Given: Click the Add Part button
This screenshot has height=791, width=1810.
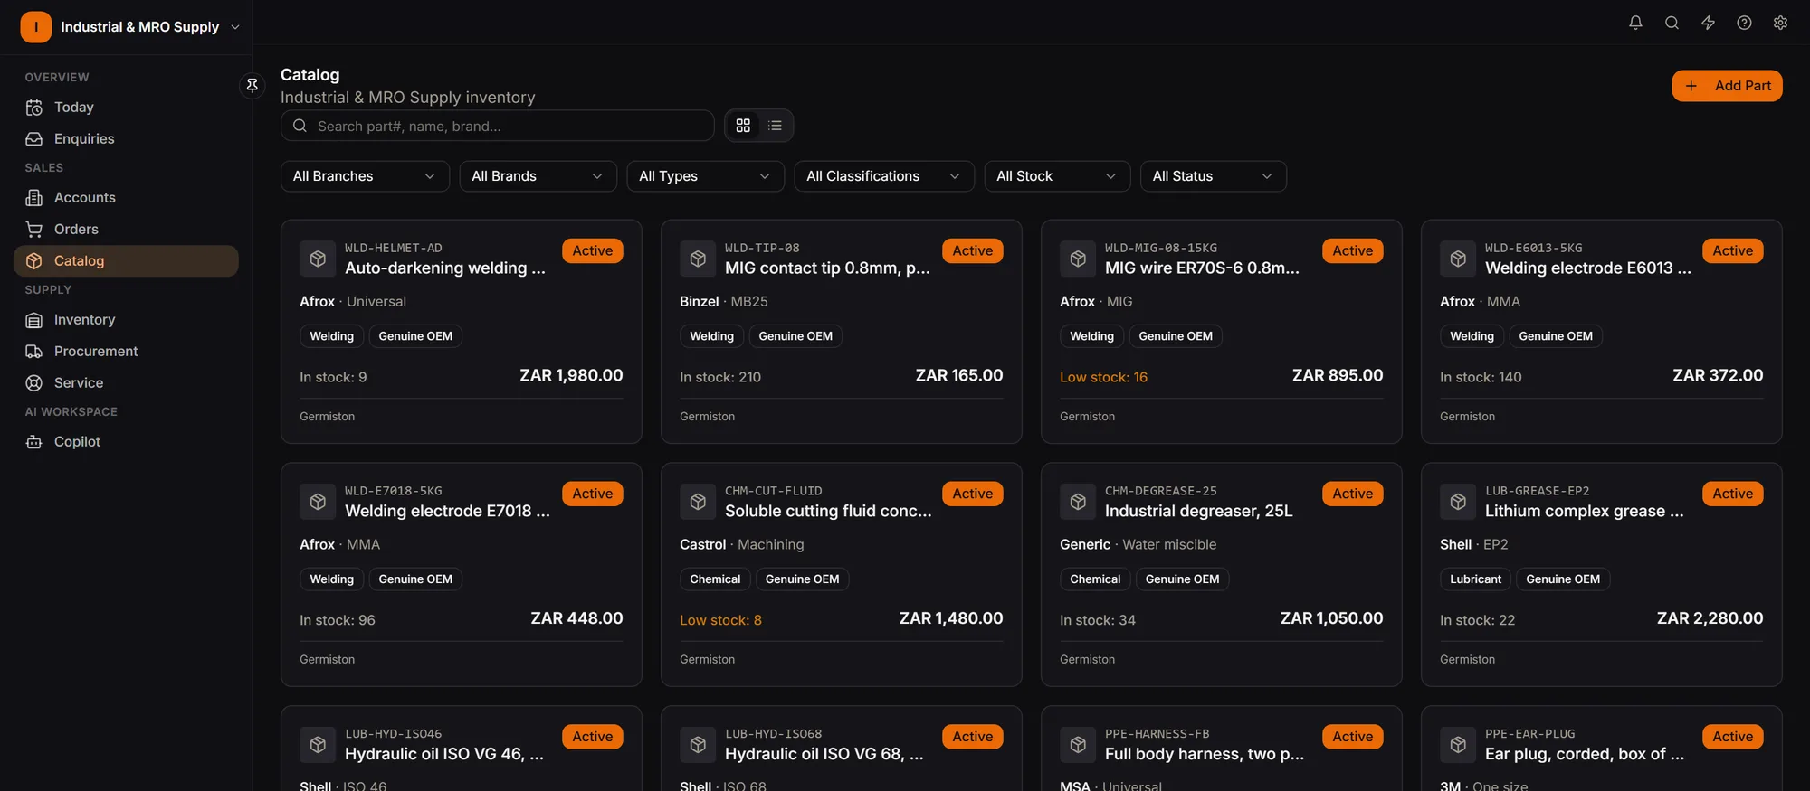Looking at the screenshot, I should (1727, 86).
